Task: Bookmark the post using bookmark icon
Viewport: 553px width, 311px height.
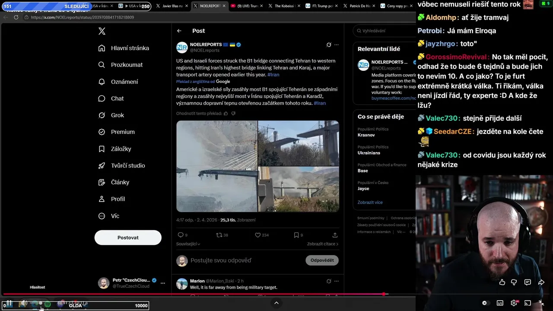Action: 296,235
